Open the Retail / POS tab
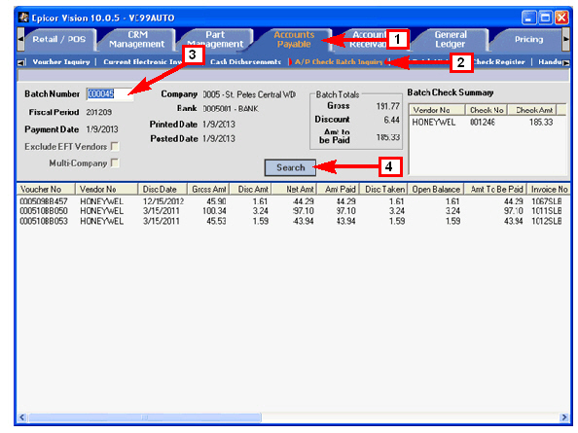This screenshot has height=433, width=578. pos(59,40)
